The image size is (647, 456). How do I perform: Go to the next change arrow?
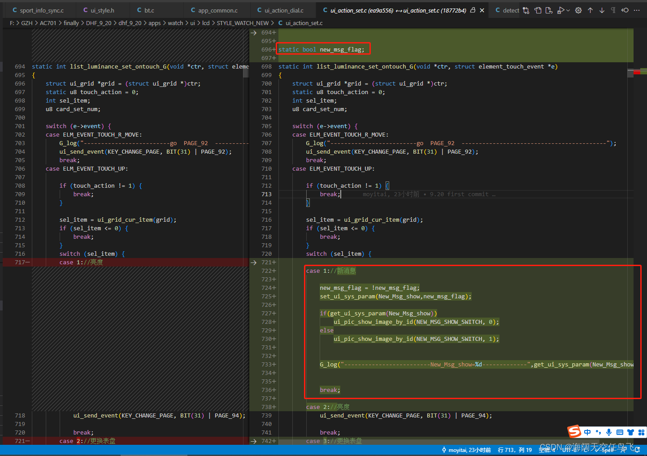pos(602,10)
